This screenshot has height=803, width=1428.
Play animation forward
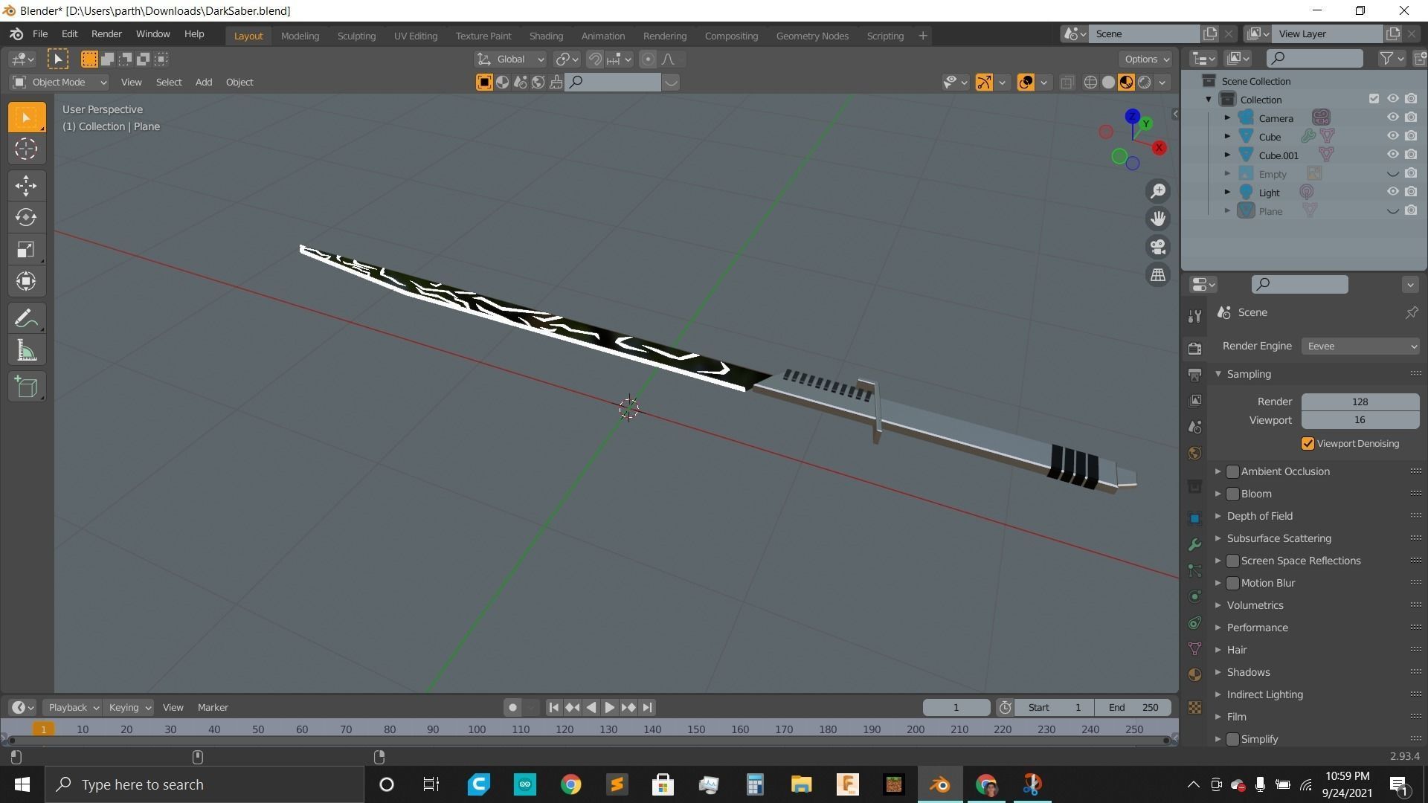coord(609,708)
